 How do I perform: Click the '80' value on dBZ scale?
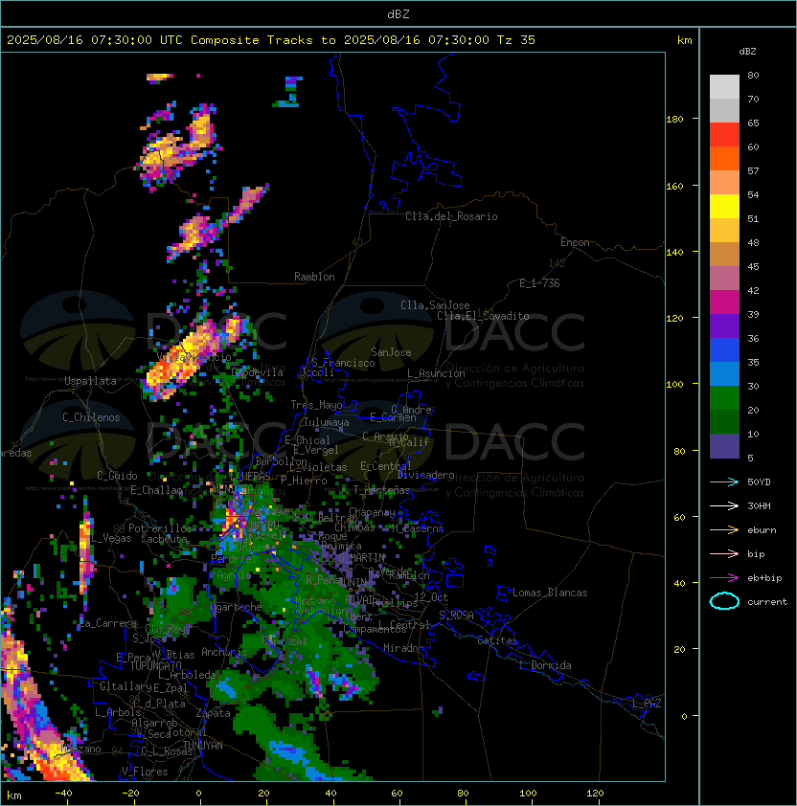[753, 75]
